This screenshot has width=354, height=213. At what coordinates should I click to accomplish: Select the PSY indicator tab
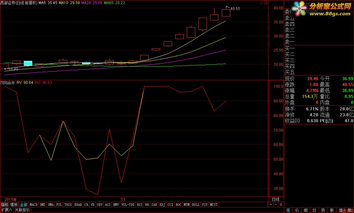coord(205,205)
